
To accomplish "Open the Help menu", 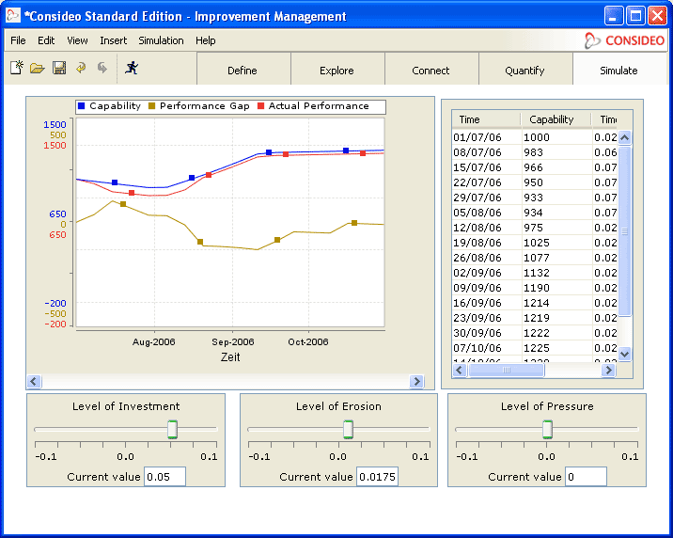I will [x=206, y=40].
